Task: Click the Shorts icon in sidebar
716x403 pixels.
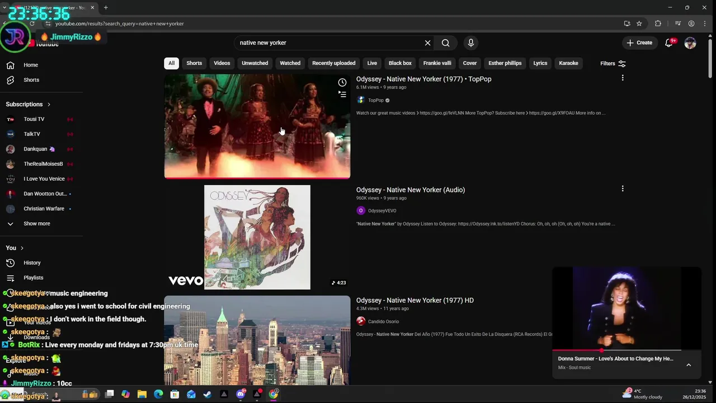Action: coord(10,80)
